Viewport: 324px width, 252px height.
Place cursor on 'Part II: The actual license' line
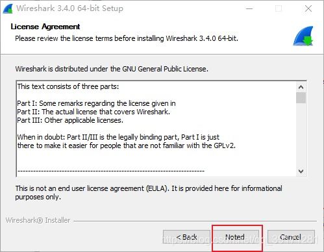tap(93, 112)
